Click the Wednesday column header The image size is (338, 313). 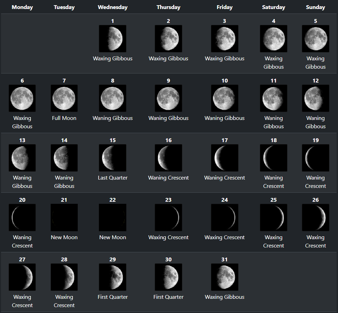112,7
